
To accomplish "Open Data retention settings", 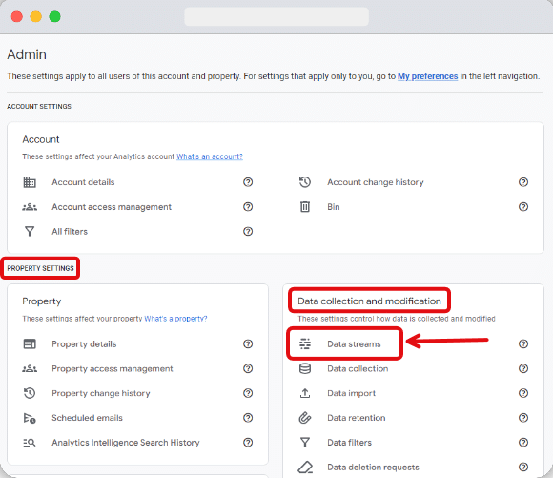I will pyautogui.click(x=357, y=418).
